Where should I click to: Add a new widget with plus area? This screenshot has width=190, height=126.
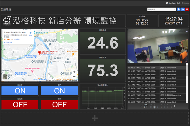click(95, 118)
